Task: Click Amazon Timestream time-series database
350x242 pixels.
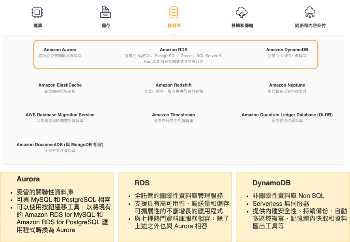Action: tap(174, 115)
